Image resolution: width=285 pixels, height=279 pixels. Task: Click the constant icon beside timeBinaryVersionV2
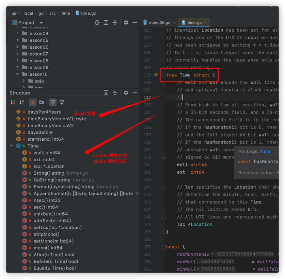18,125
